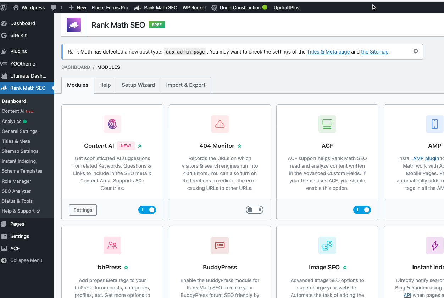Open SEO Analyzer submenu item
This screenshot has height=298, width=444.
pos(16,191)
